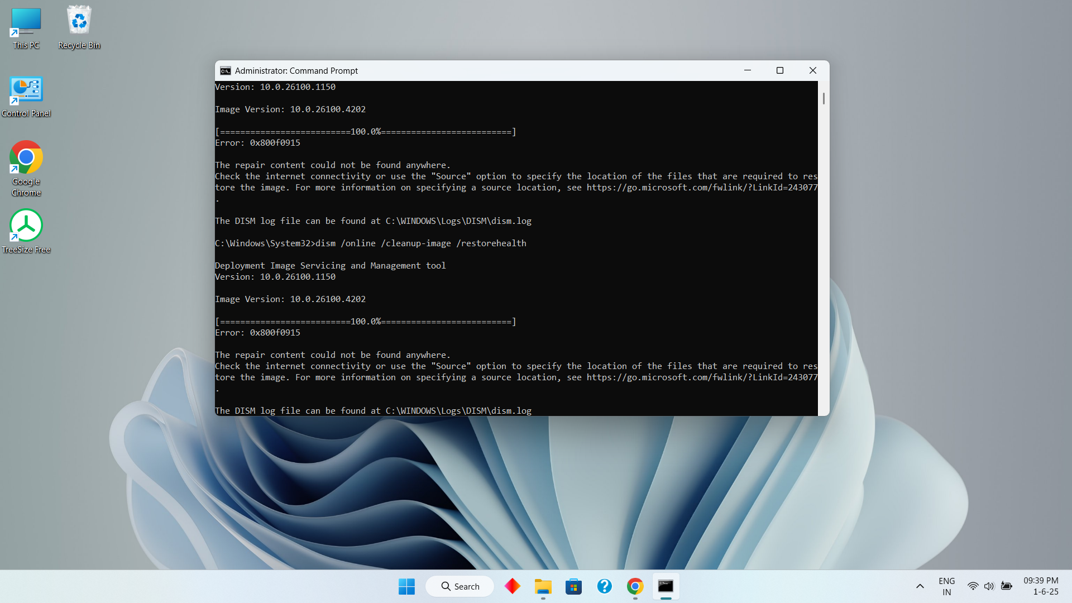Show hidden system tray icons
The image size is (1072, 603).
[920, 586]
